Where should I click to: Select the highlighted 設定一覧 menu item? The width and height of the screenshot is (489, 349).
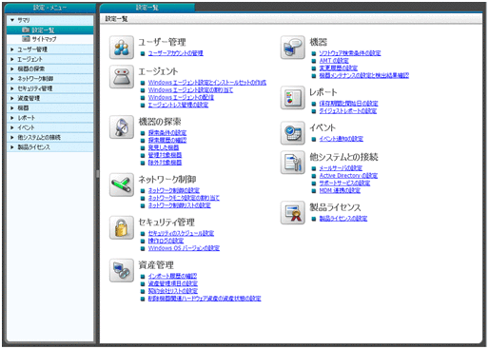(50, 30)
